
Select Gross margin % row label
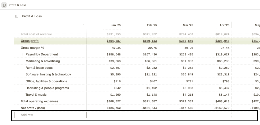pyautogui.click(x=32, y=48)
